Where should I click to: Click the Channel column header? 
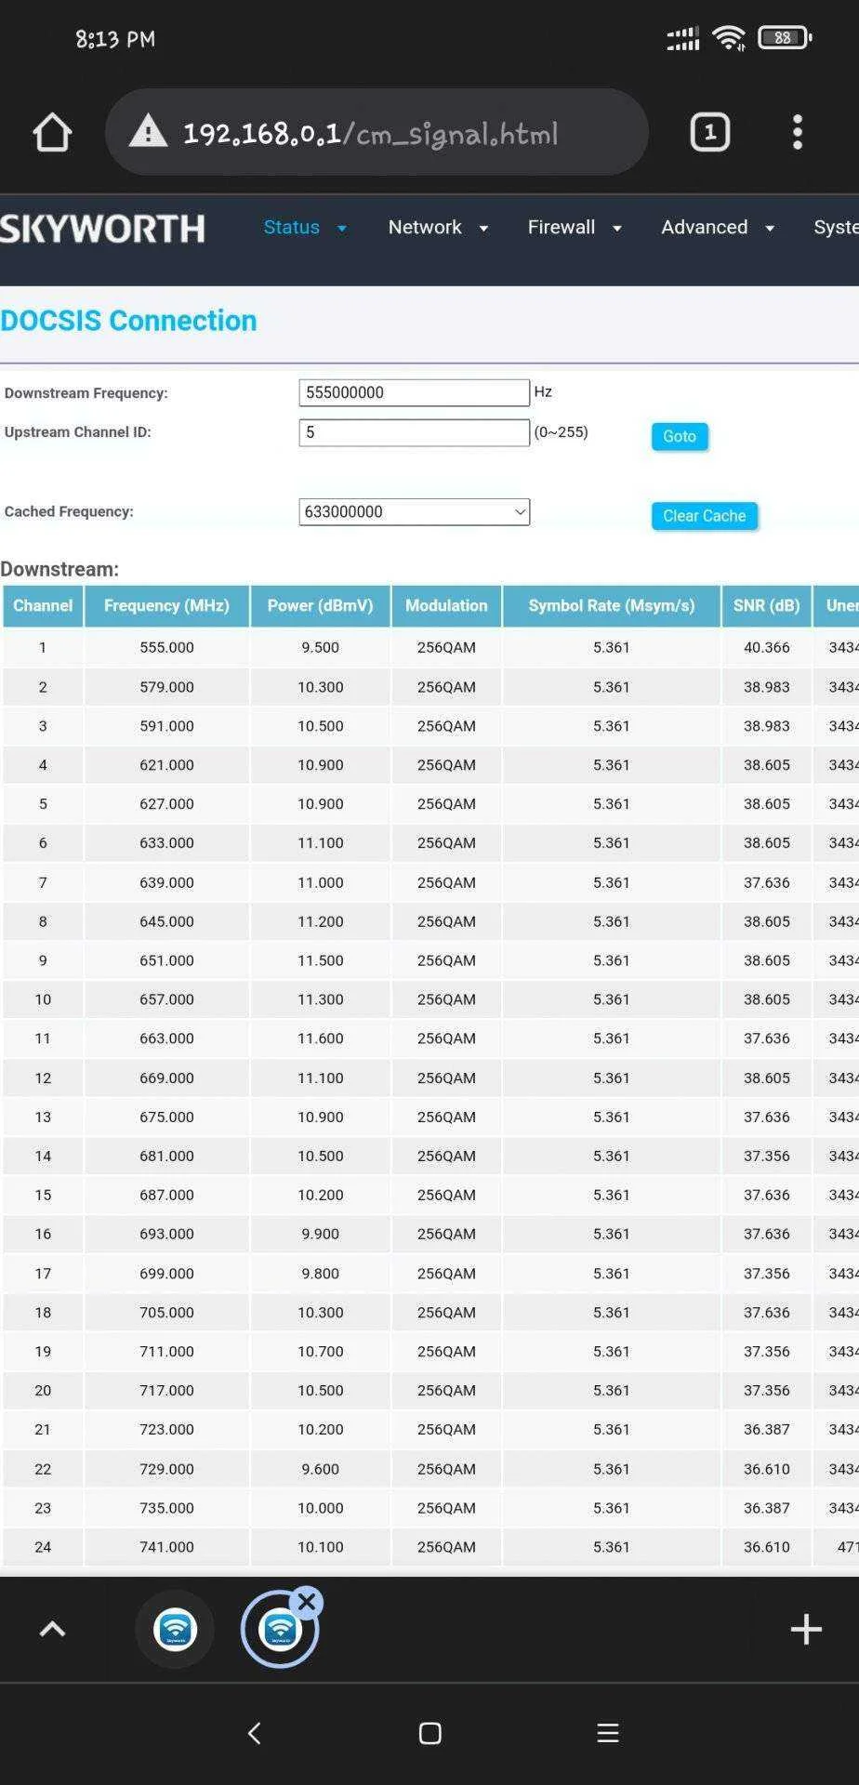(x=43, y=605)
